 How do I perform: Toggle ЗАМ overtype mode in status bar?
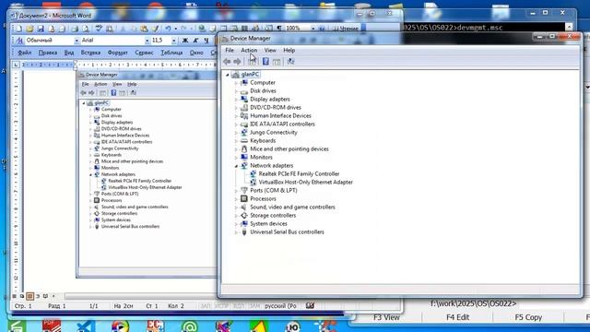[254, 306]
